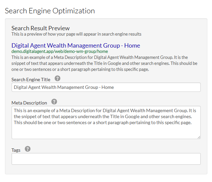Focus the Search Engine Title input field
The image size is (212, 182).
coord(106,87)
